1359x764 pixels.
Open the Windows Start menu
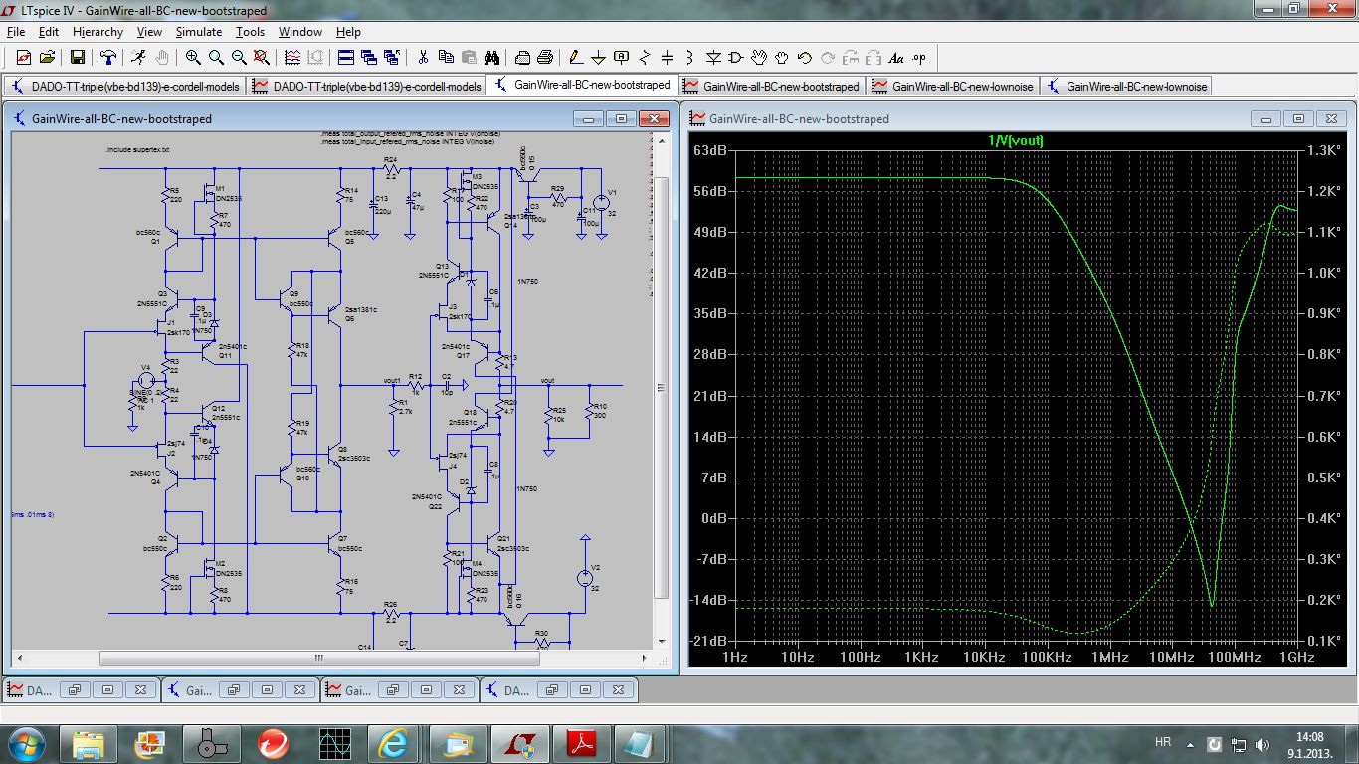(x=26, y=743)
